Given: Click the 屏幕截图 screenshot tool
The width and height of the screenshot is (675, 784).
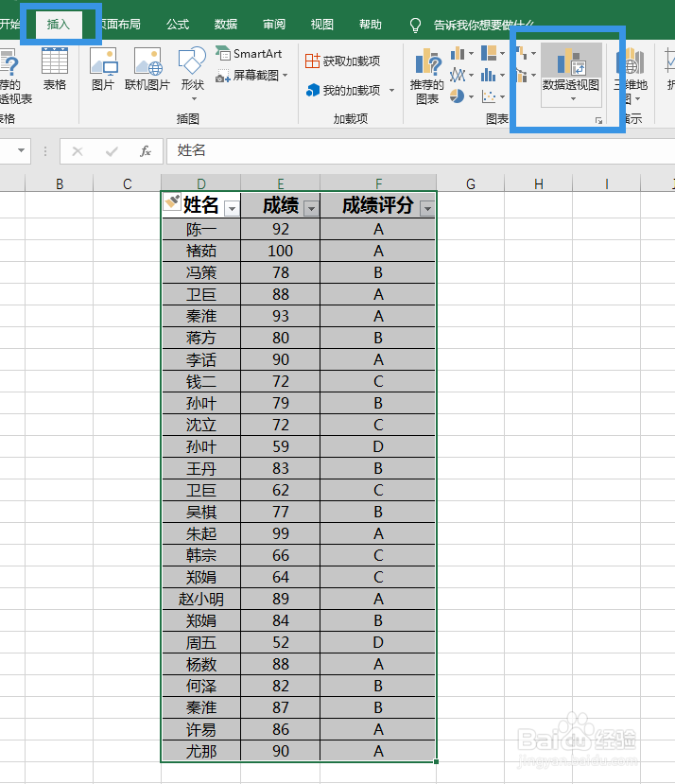Looking at the screenshot, I should (x=248, y=76).
